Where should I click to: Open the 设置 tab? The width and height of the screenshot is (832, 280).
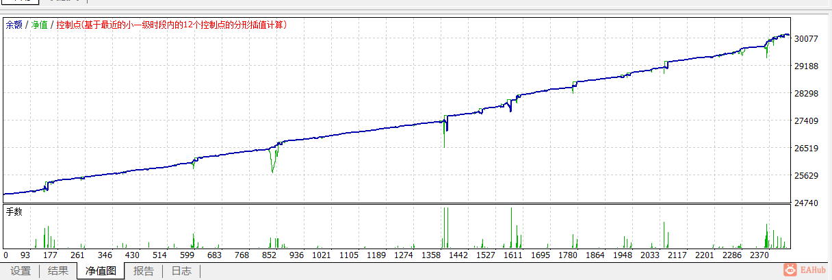21,271
